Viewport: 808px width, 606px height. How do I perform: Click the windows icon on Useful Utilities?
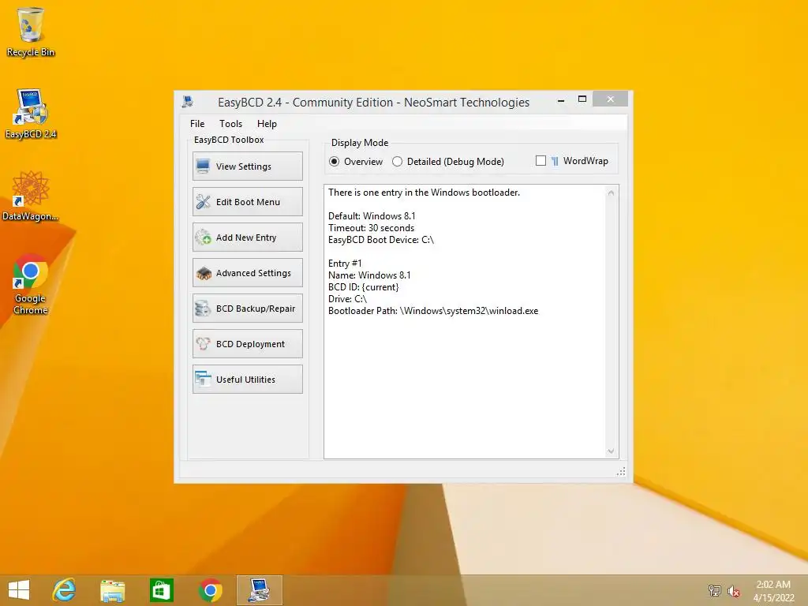(x=203, y=380)
